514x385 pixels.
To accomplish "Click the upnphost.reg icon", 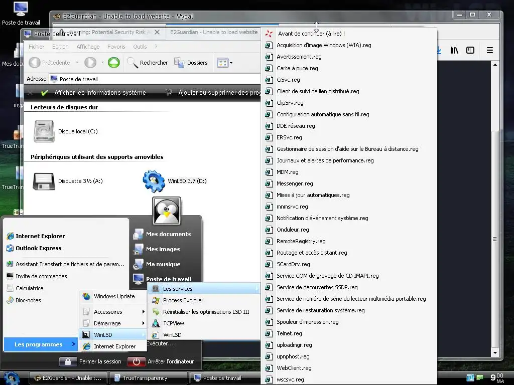I will tap(269, 356).
